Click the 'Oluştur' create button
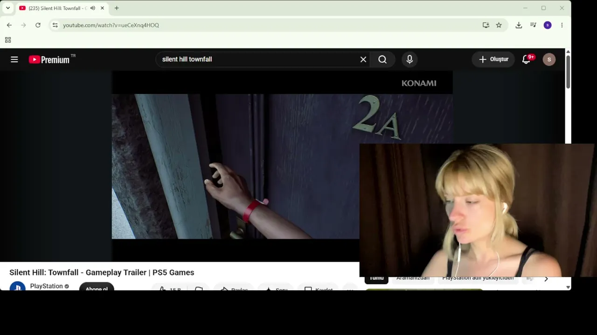The image size is (597, 335). tap(493, 60)
